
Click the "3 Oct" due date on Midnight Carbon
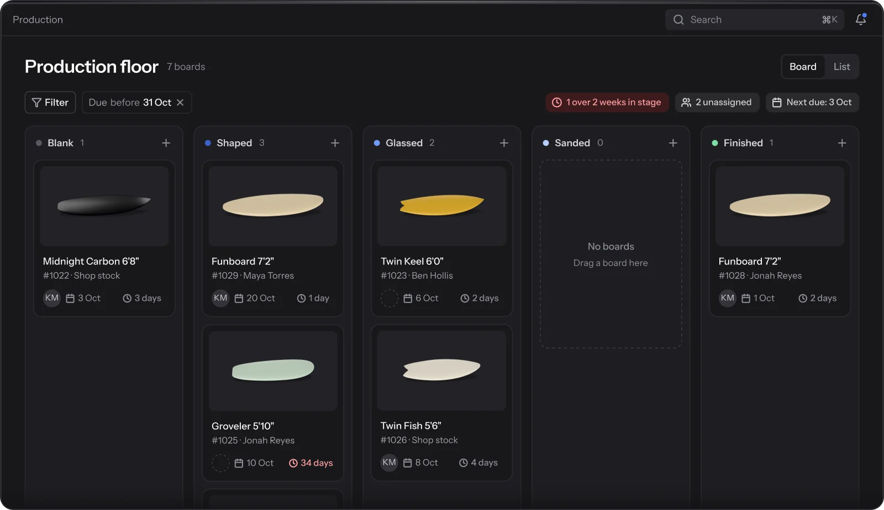[89, 298]
